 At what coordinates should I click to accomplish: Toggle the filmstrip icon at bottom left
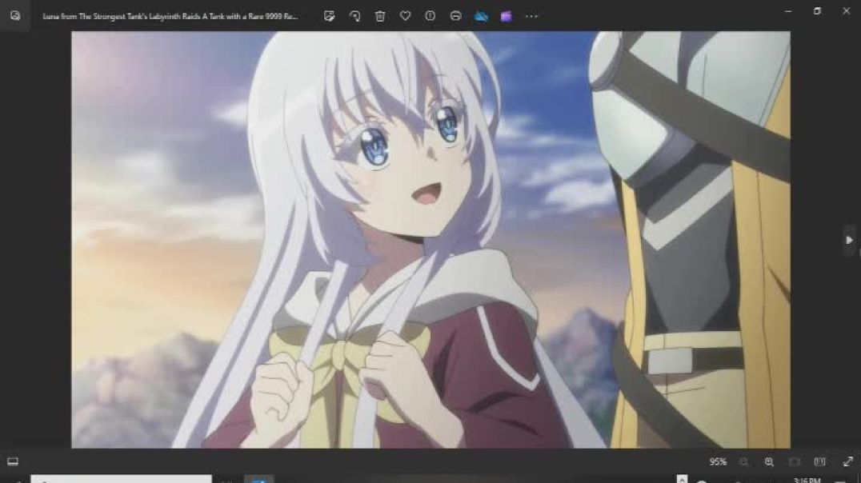[x=13, y=461]
